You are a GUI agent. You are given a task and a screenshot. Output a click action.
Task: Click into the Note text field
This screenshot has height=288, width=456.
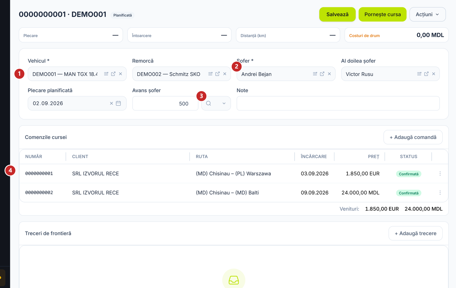click(338, 103)
